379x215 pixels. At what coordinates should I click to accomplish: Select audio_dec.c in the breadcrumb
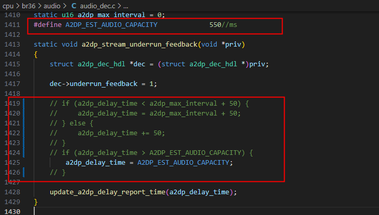pyautogui.click(x=97, y=6)
